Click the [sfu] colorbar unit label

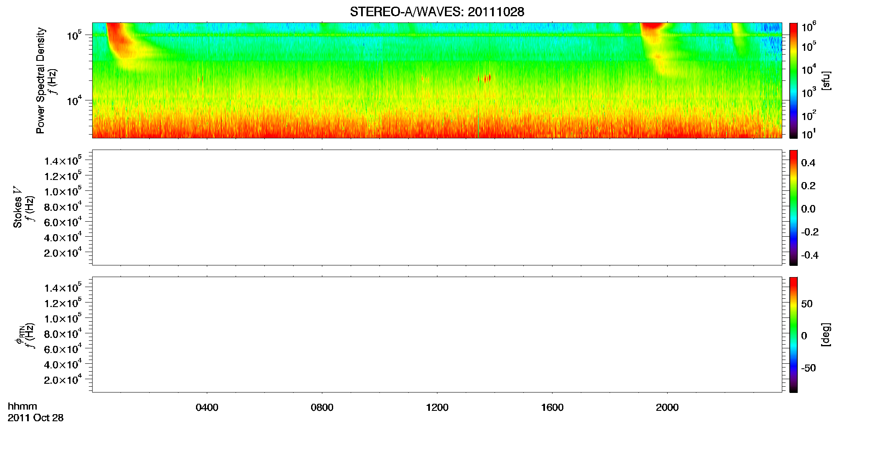826,80
